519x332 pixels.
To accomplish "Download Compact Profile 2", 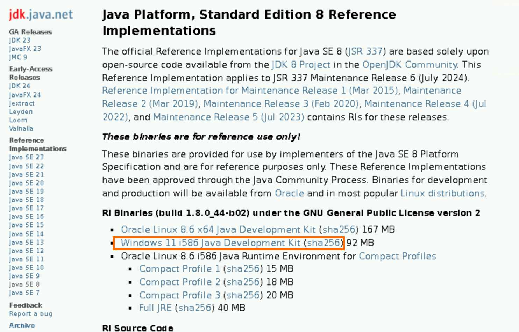I will pyautogui.click(x=180, y=282).
